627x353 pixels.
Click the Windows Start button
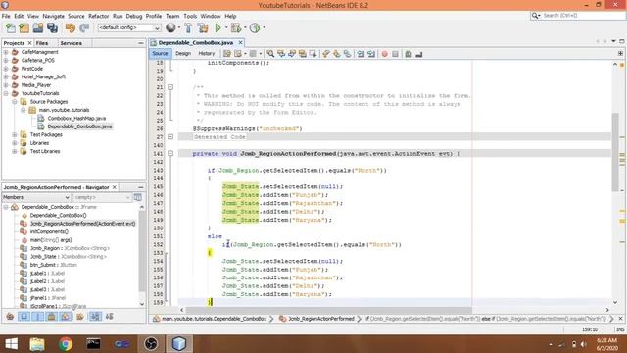coord(11,344)
